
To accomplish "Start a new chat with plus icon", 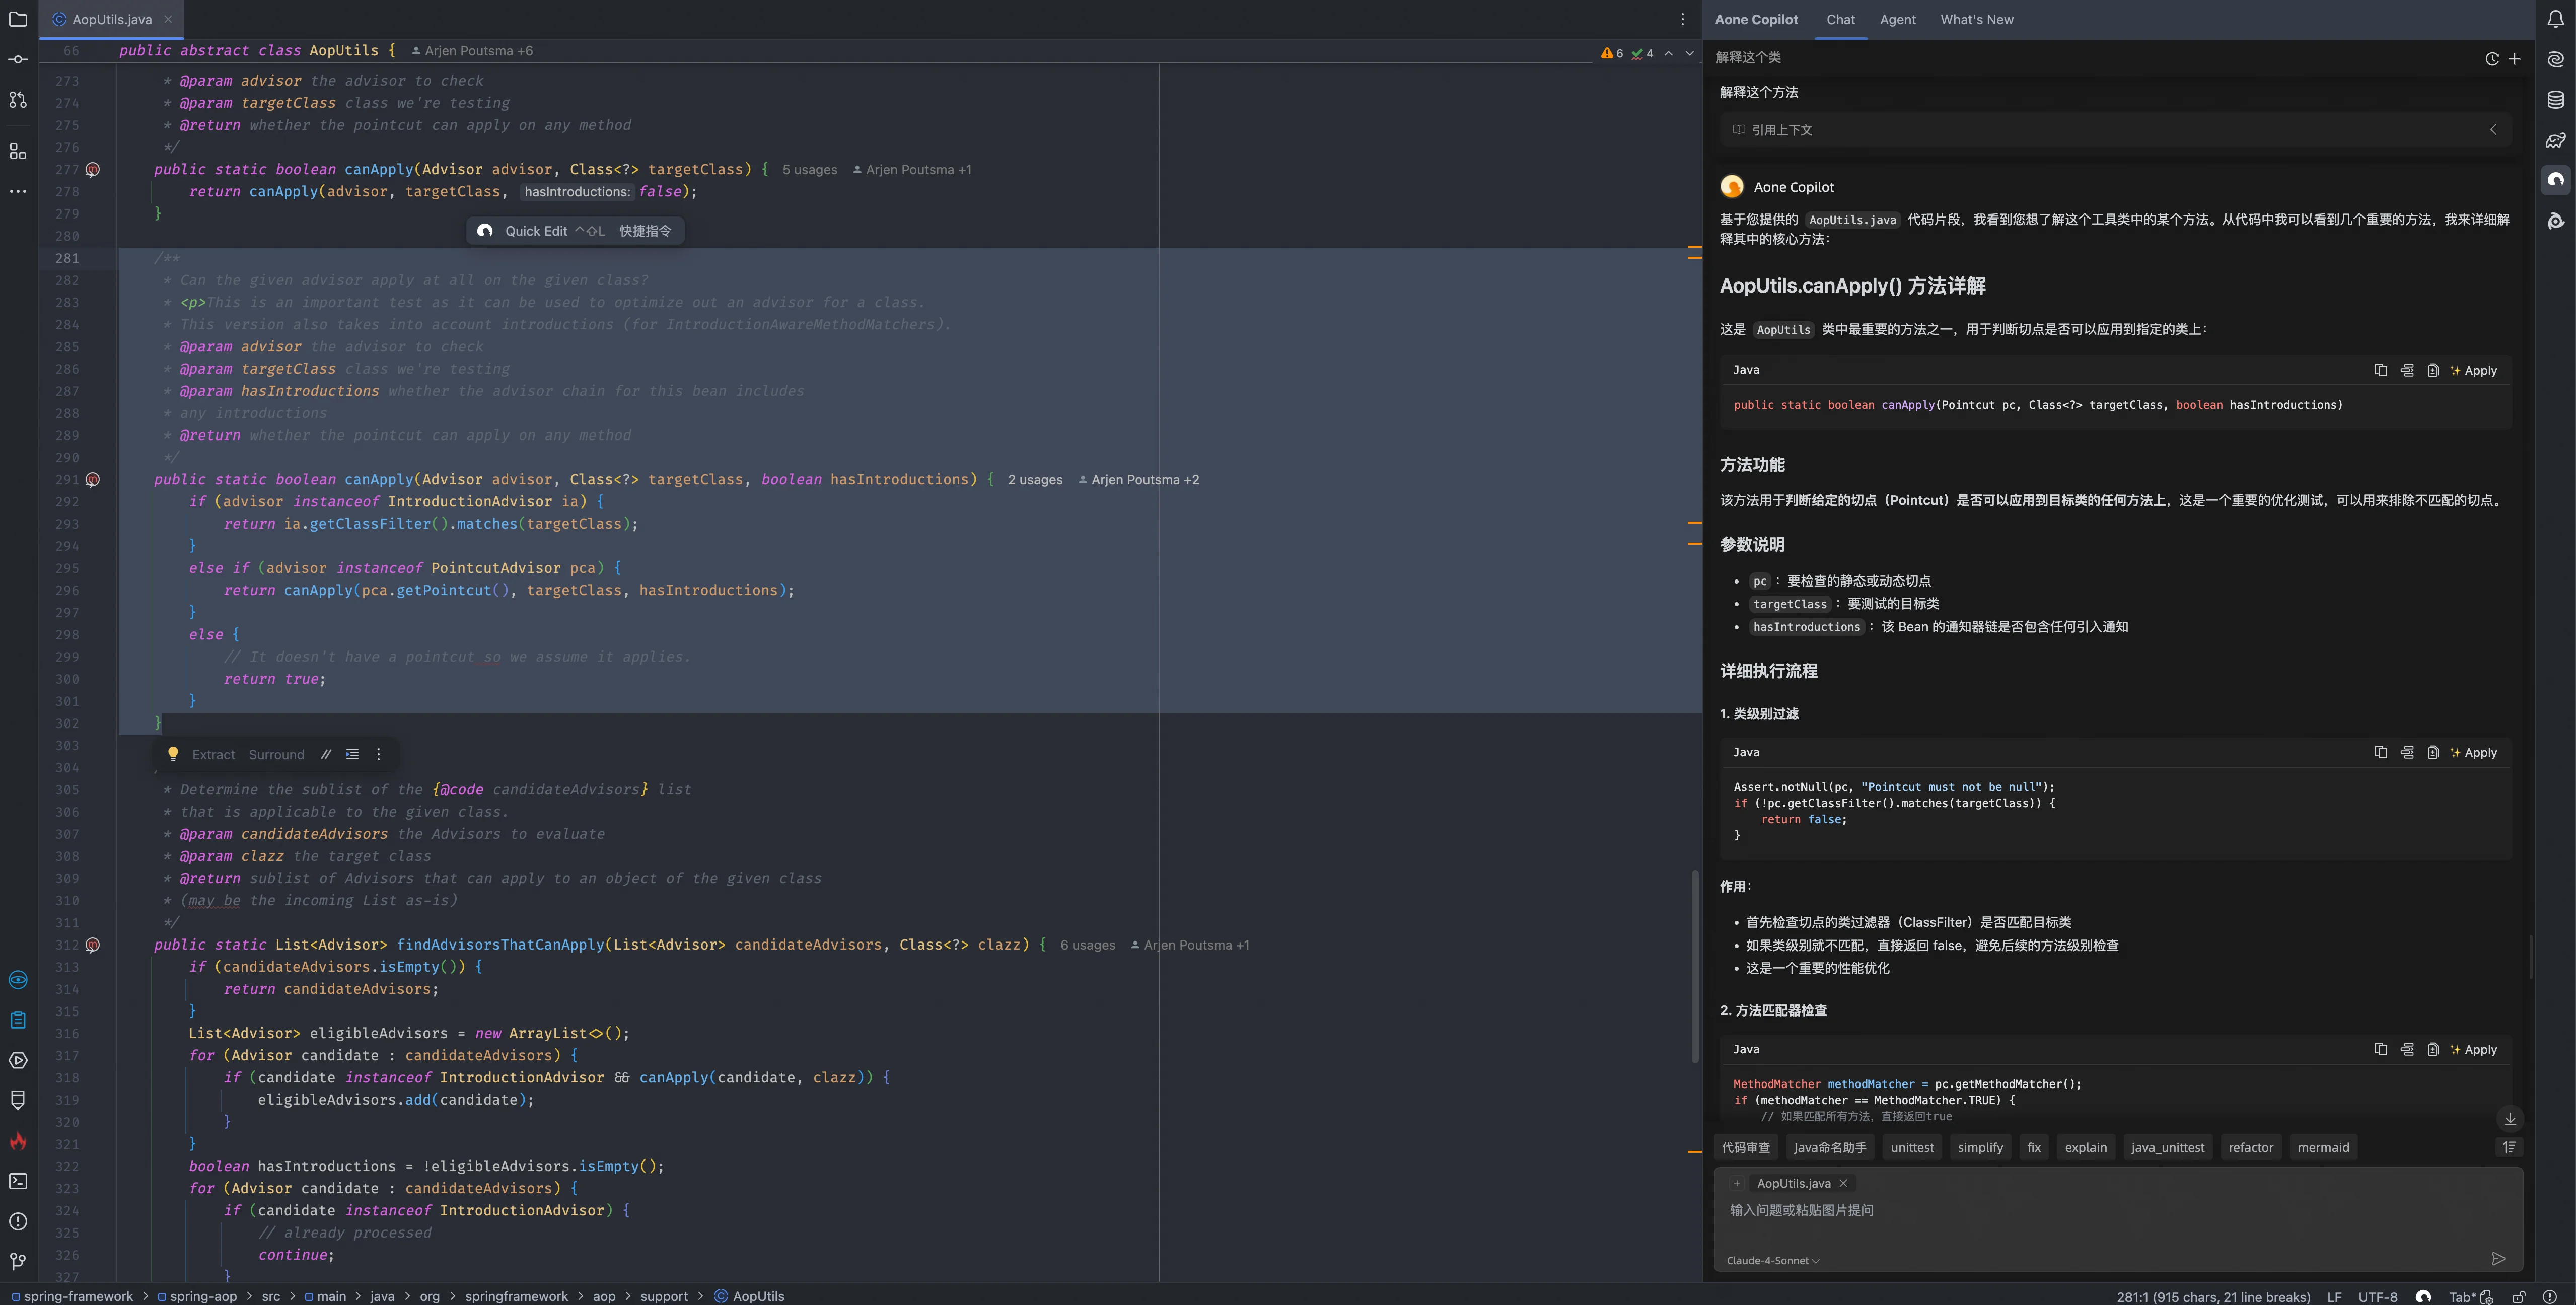I will (x=2514, y=59).
